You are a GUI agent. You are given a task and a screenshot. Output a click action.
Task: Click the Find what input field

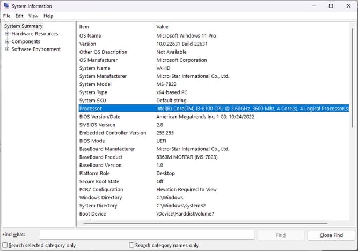point(147,234)
